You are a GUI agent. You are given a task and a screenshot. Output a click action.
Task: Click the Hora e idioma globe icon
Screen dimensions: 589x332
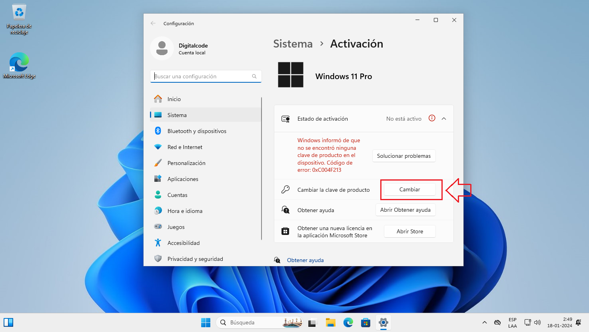pos(158,211)
